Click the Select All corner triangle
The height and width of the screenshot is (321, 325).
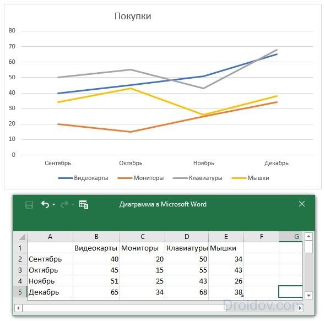pyautogui.click(x=20, y=236)
